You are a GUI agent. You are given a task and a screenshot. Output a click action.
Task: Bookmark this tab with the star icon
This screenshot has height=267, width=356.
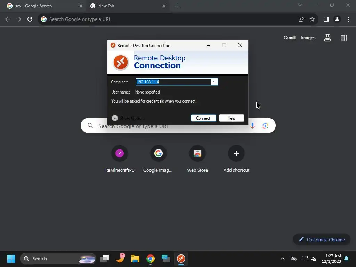[312, 19]
